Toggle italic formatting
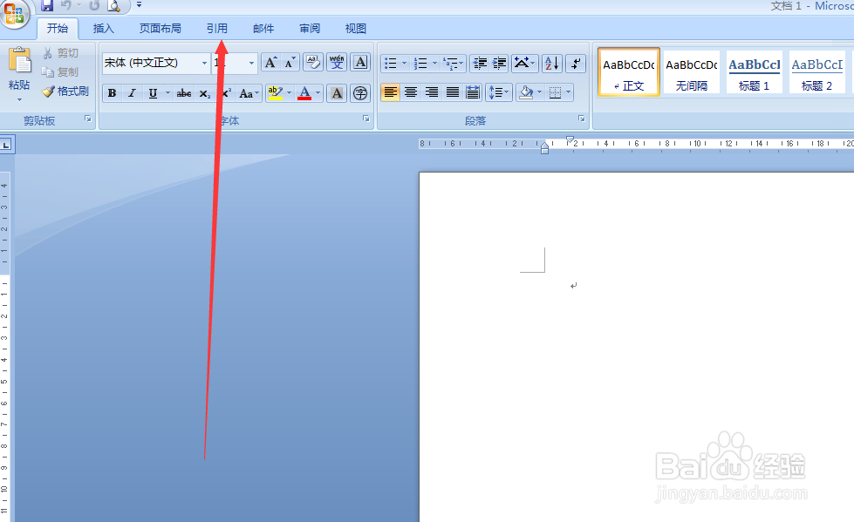Image resolution: width=854 pixels, height=522 pixels. (132, 93)
